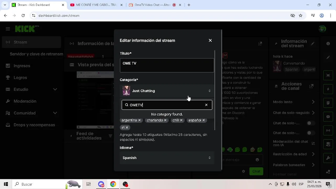Remove the argentina tag
Screen dimensions: 336x189
click(139, 120)
